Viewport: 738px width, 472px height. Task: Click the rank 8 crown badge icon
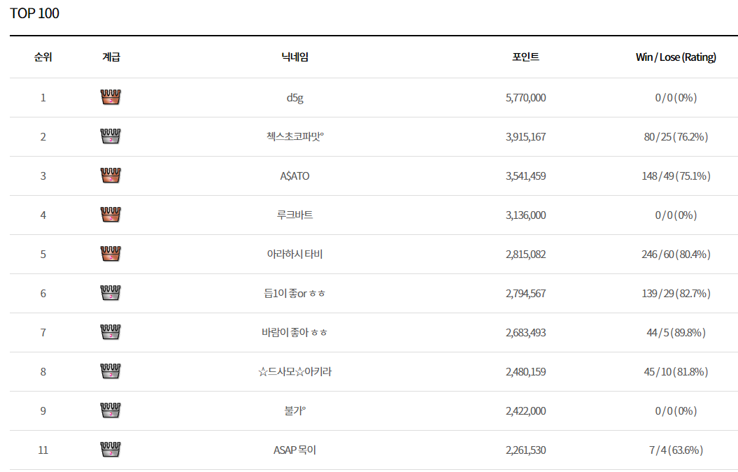coord(111,371)
